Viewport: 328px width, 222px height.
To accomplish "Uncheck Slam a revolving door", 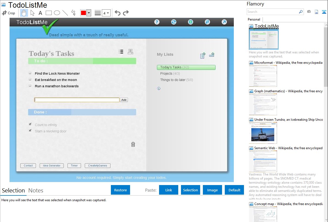I will (x=30, y=130).
